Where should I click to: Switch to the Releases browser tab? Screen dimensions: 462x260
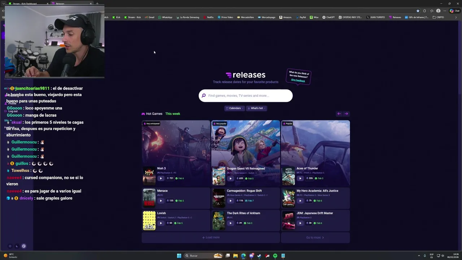coord(71,4)
